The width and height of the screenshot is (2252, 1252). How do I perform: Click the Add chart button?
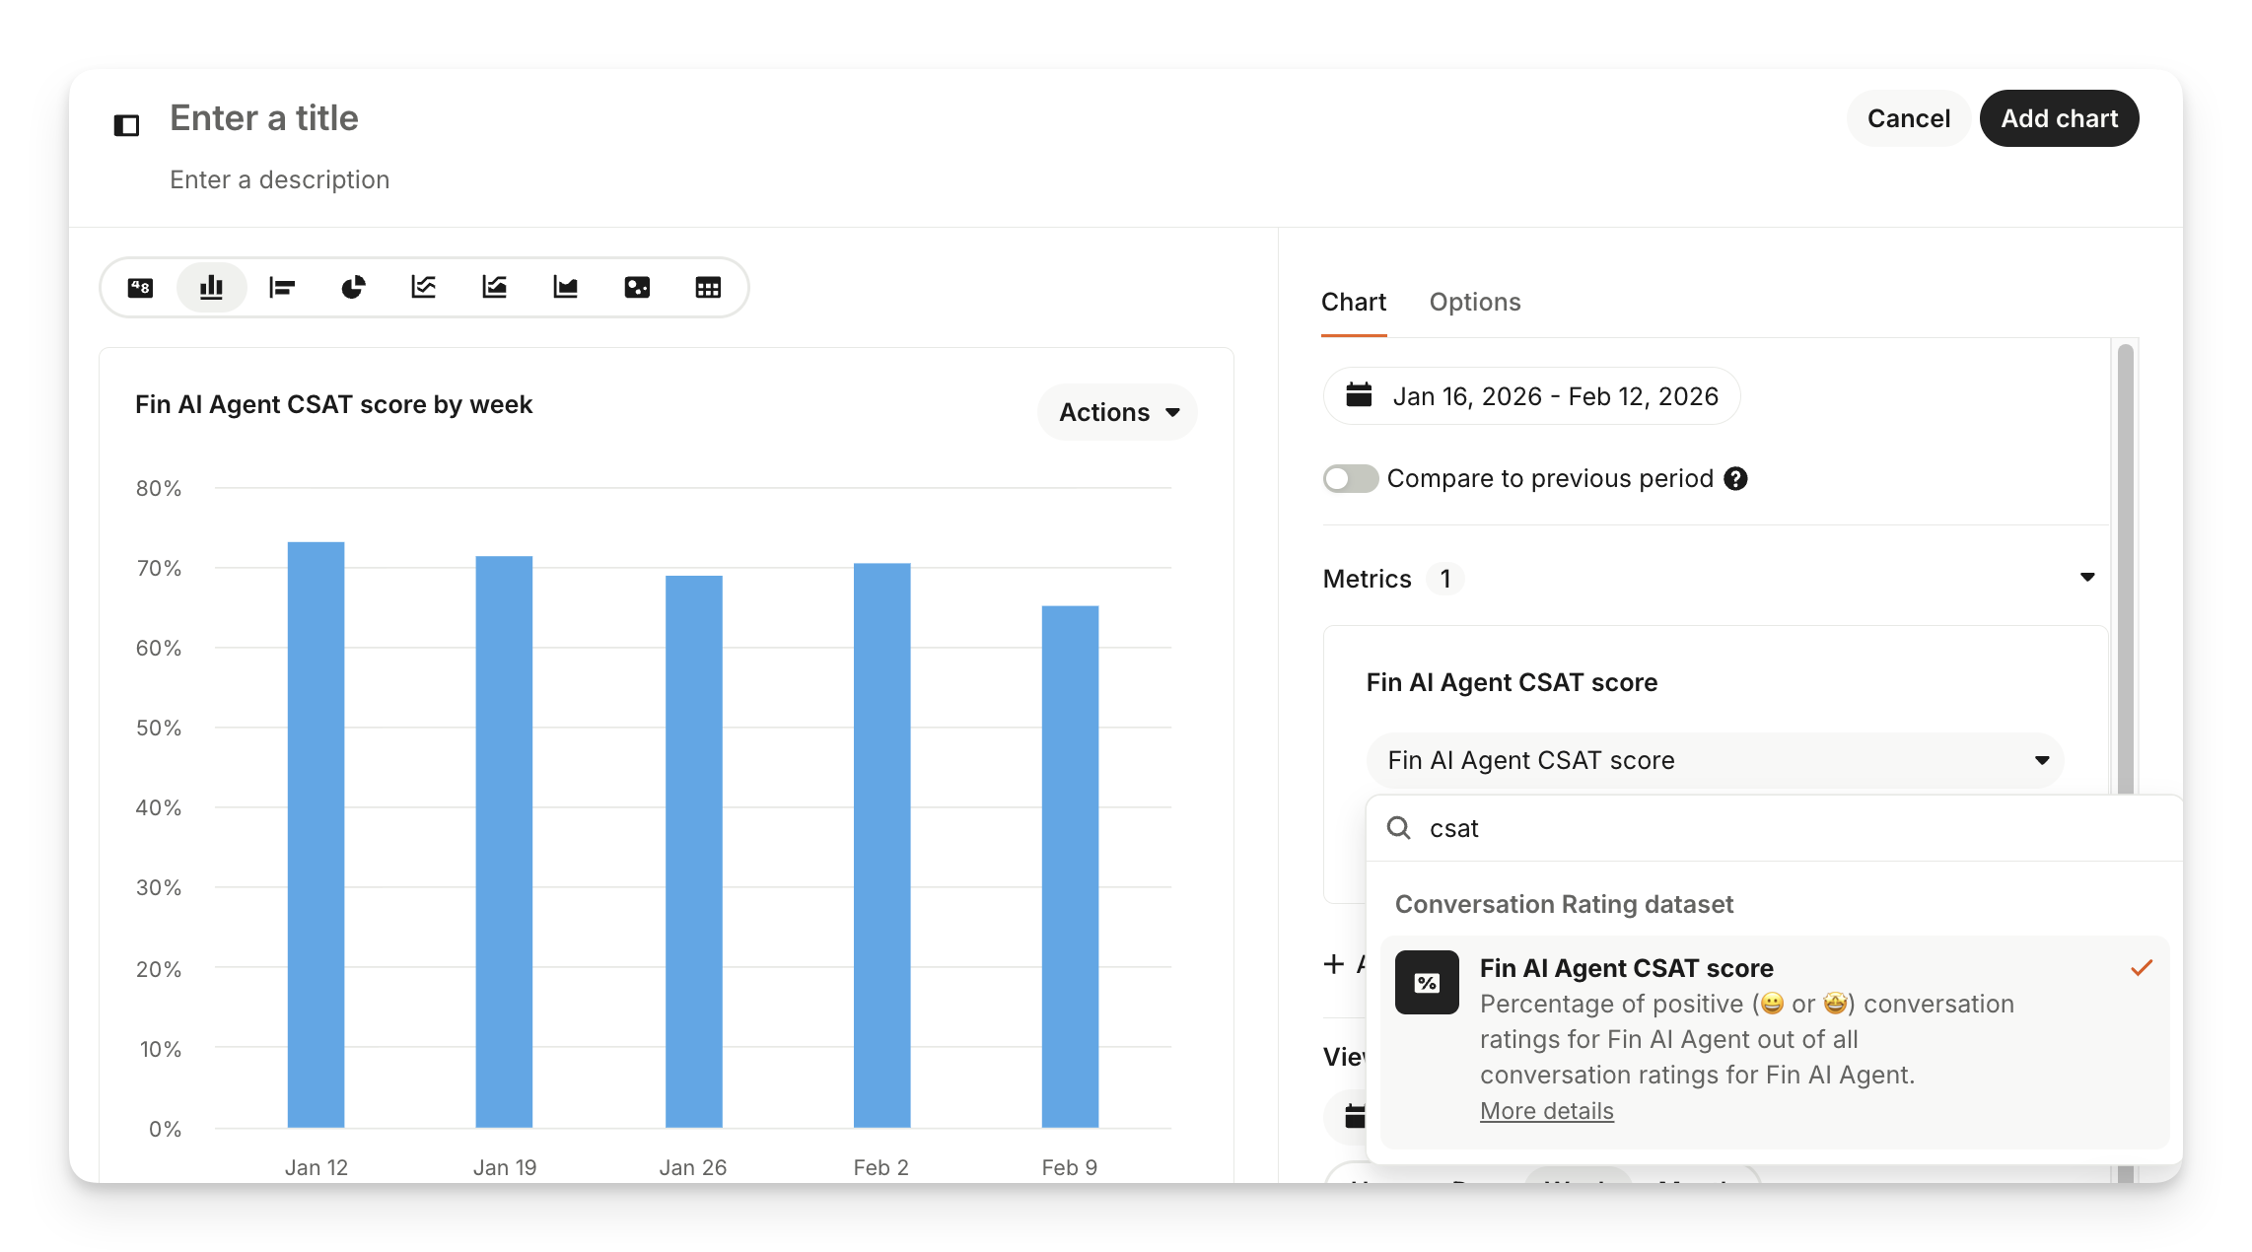[x=2059, y=118]
